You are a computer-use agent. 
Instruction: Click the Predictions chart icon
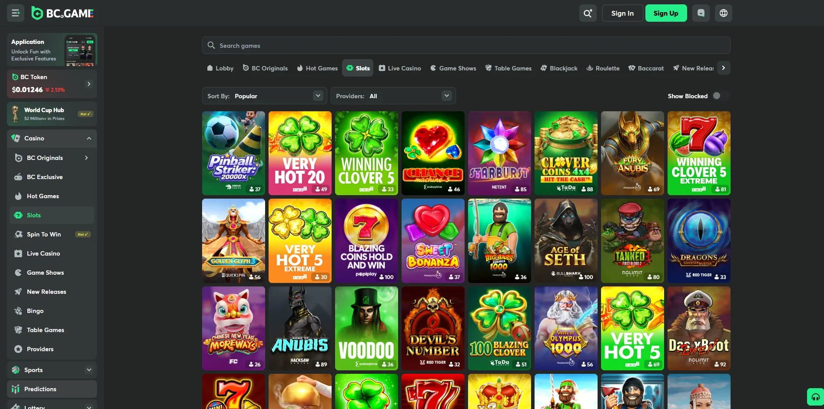[x=16, y=389]
